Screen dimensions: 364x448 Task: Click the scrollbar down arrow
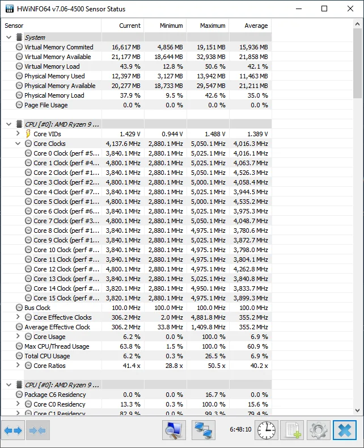click(x=357, y=411)
